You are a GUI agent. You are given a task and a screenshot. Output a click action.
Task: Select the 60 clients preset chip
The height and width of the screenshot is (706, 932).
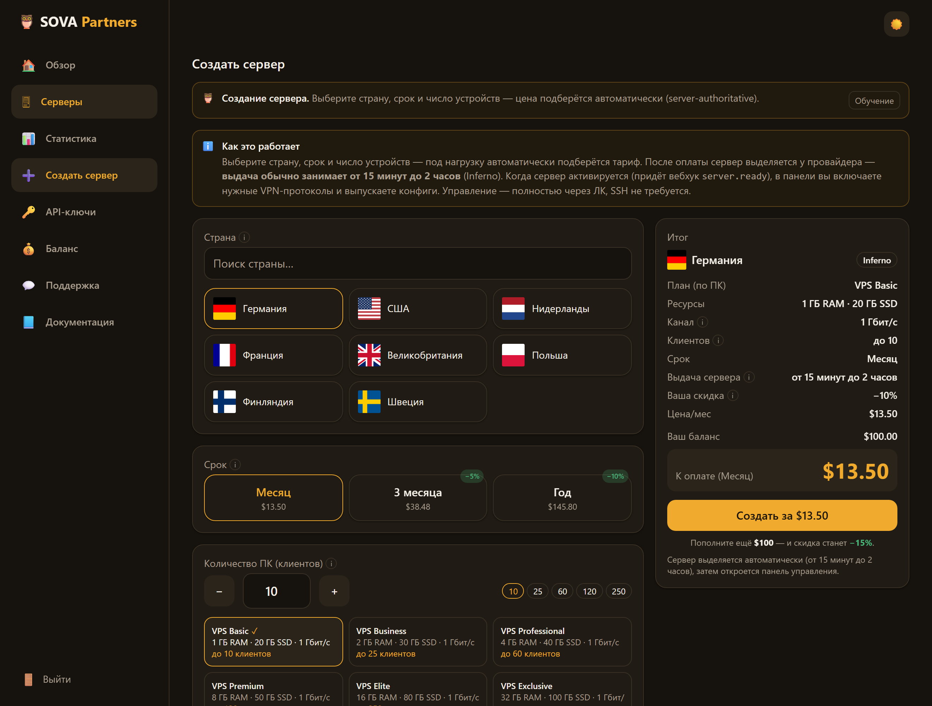(x=562, y=591)
